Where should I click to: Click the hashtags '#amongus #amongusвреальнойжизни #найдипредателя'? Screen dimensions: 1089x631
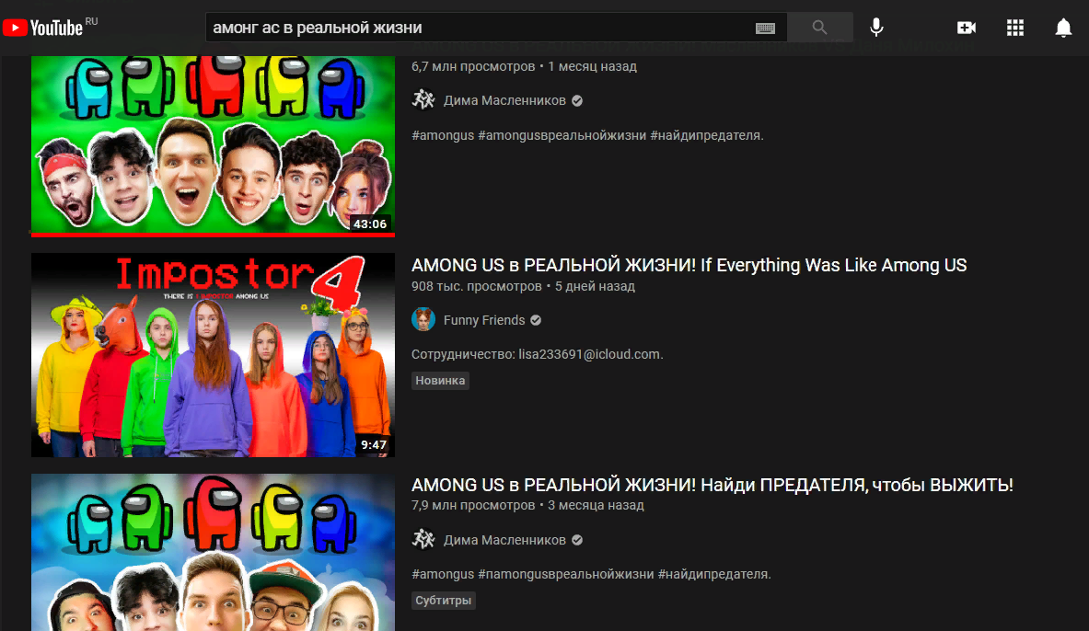coord(587,135)
